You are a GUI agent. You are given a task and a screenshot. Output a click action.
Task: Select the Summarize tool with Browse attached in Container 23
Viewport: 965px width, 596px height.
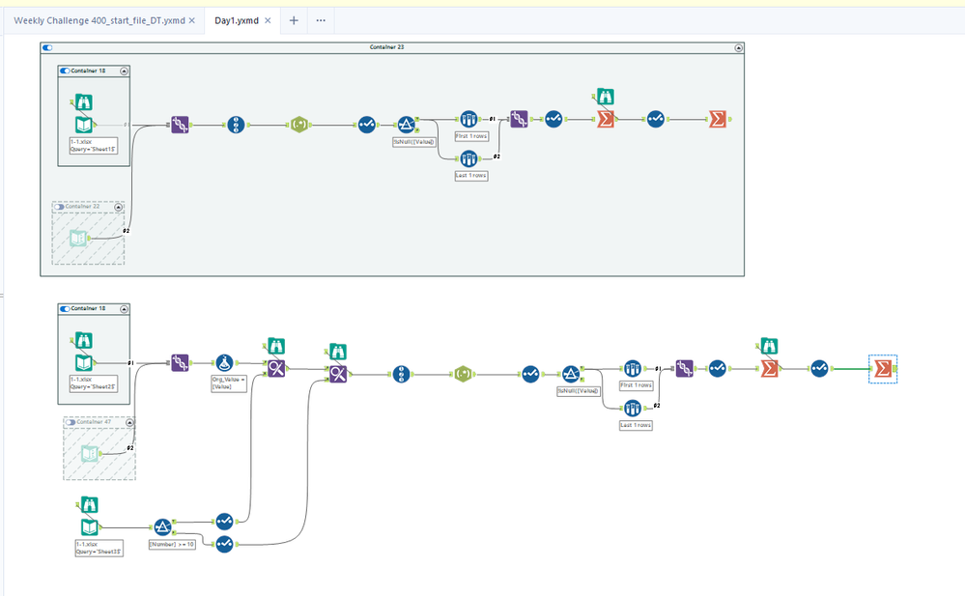(x=606, y=119)
